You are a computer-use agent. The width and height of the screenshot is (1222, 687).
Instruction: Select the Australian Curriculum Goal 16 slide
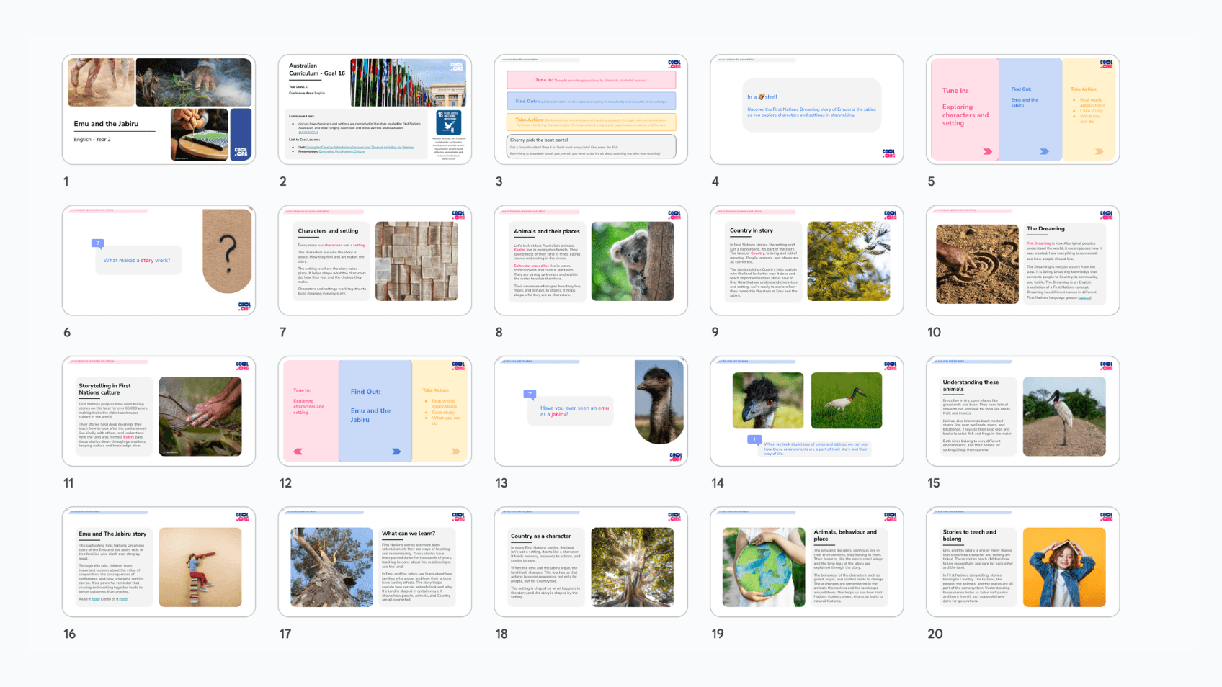(375, 109)
